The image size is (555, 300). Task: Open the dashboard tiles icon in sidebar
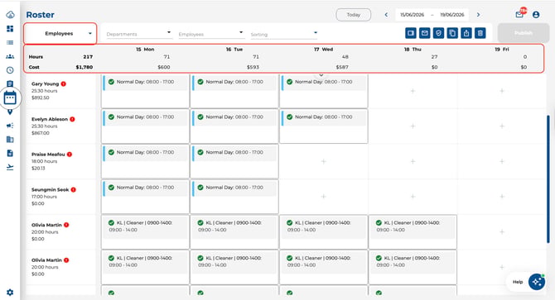pos(10,29)
